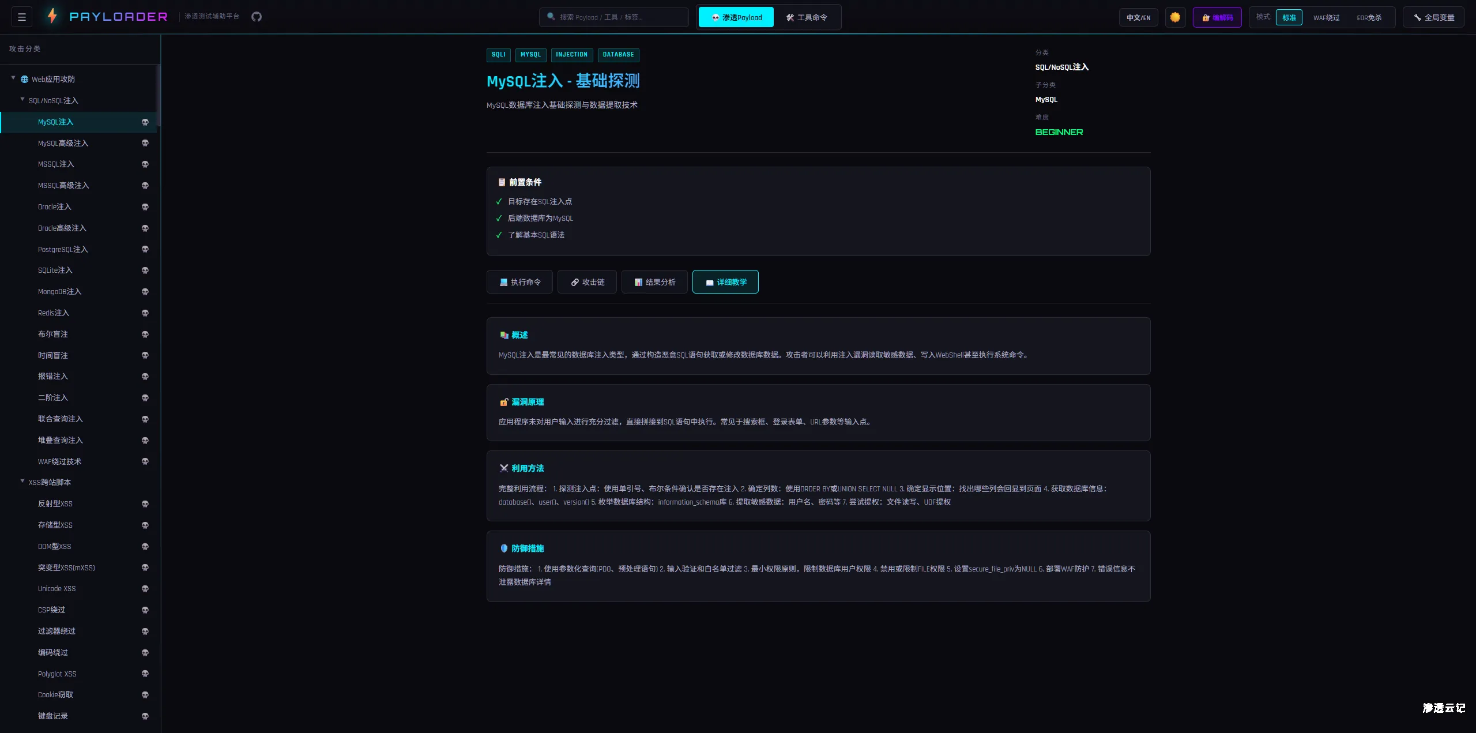Click the 编辑码 purple button icon
1476x733 pixels.
click(x=1206, y=17)
